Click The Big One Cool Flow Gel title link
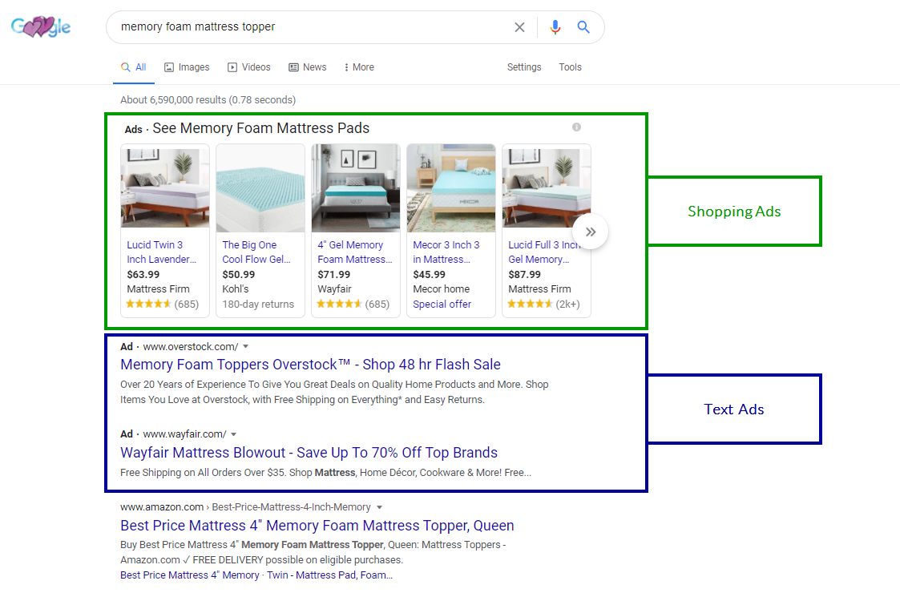 256,252
